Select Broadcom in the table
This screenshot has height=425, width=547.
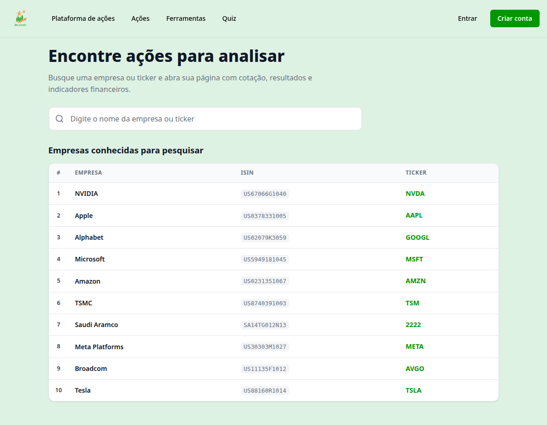pos(90,369)
